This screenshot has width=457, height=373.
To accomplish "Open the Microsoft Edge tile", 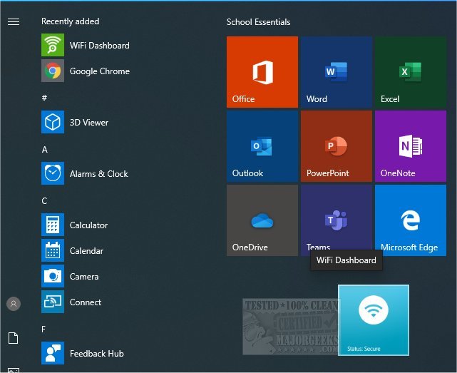I will [411, 220].
